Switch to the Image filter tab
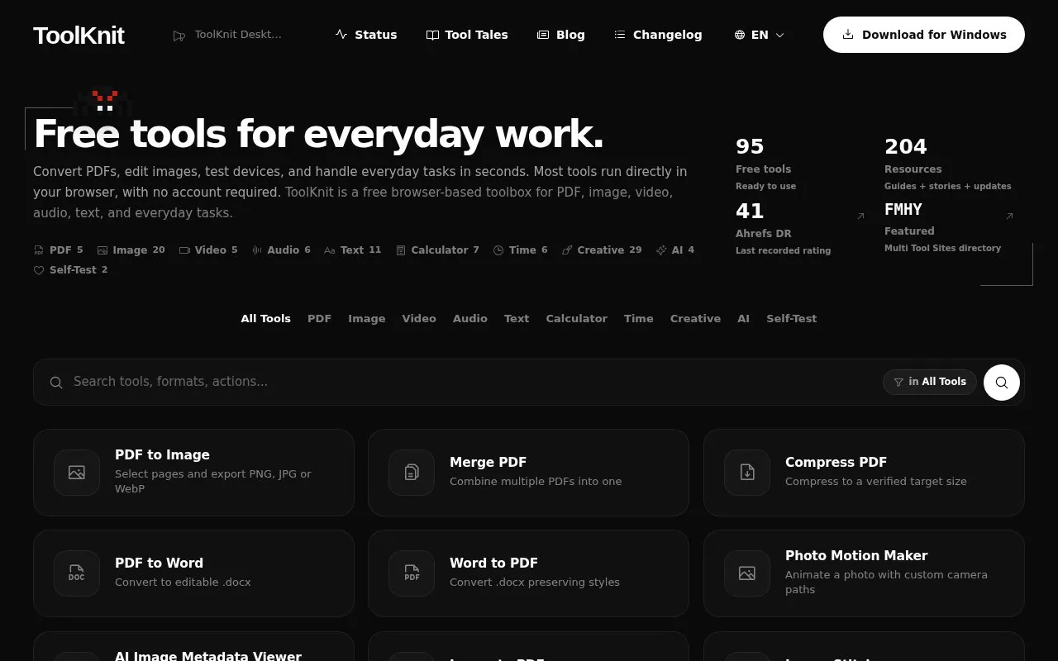Image resolution: width=1058 pixels, height=661 pixels. click(x=367, y=318)
